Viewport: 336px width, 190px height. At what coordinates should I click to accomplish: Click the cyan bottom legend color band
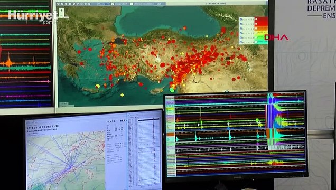(x=261, y=42)
